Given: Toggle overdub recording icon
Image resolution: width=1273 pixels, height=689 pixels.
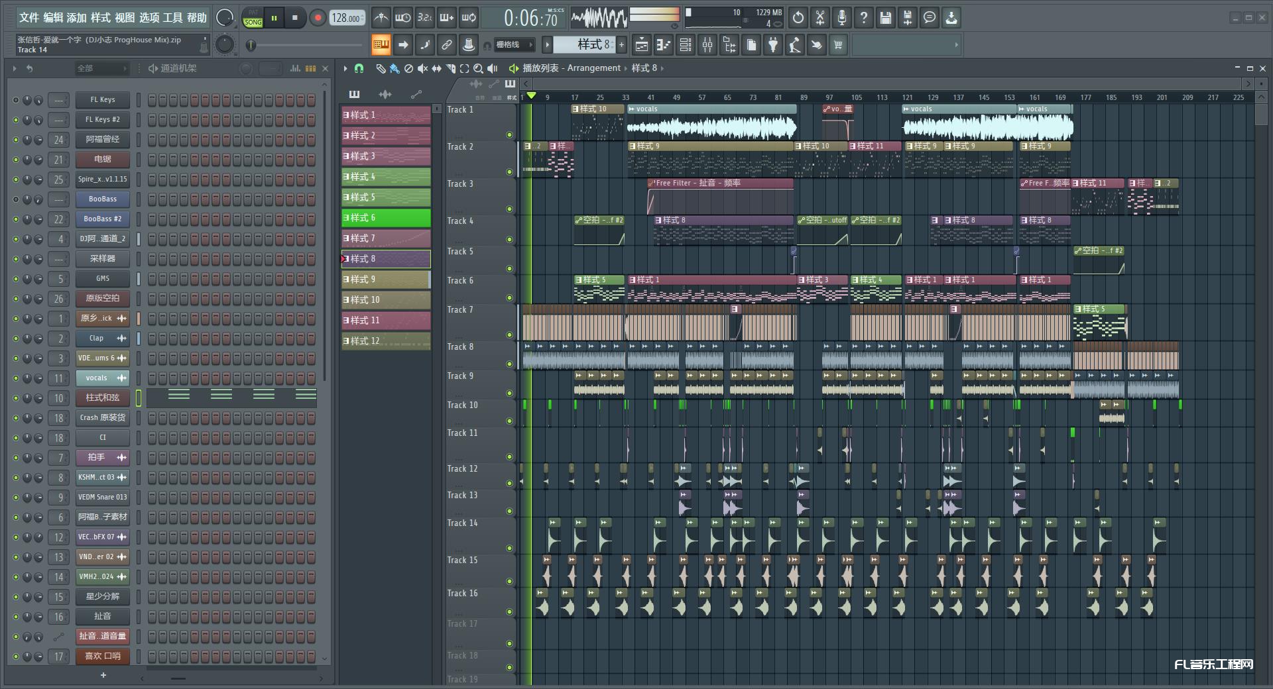Looking at the screenshot, I should click(x=447, y=18).
